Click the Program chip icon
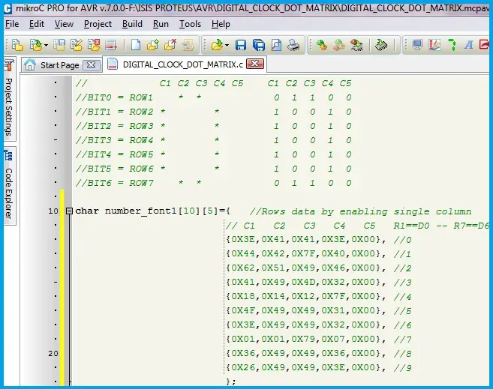 (x=381, y=45)
